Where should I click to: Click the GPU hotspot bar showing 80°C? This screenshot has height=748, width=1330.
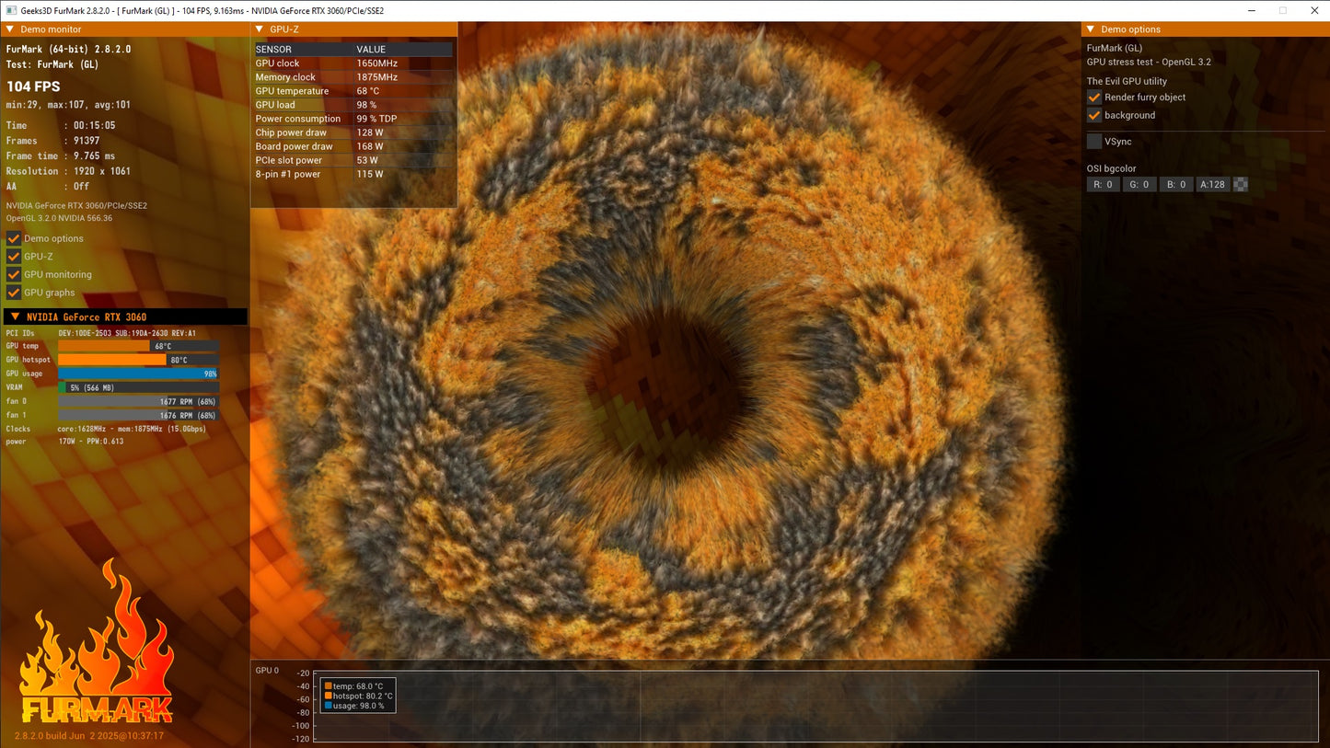tap(138, 360)
